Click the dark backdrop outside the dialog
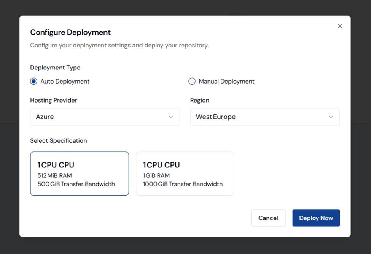Screen dimensions: 371x254 [185, 246]
